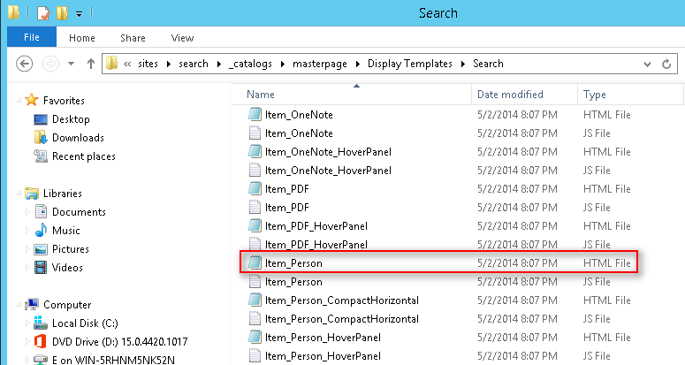
Task: Go back with the Back arrow
Action: [x=25, y=64]
